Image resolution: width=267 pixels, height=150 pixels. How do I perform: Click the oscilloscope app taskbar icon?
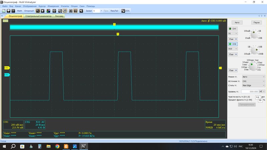(x=84, y=146)
